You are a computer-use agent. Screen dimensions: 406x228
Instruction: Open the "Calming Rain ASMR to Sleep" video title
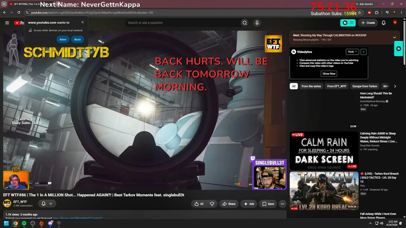pos(378,137)
